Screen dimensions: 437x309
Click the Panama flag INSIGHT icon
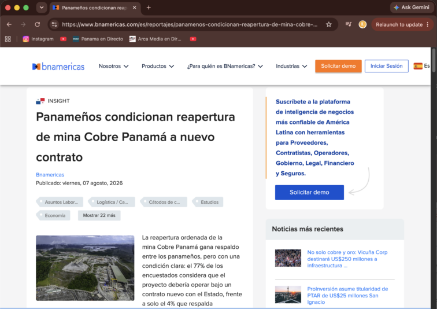pos(40,101)
